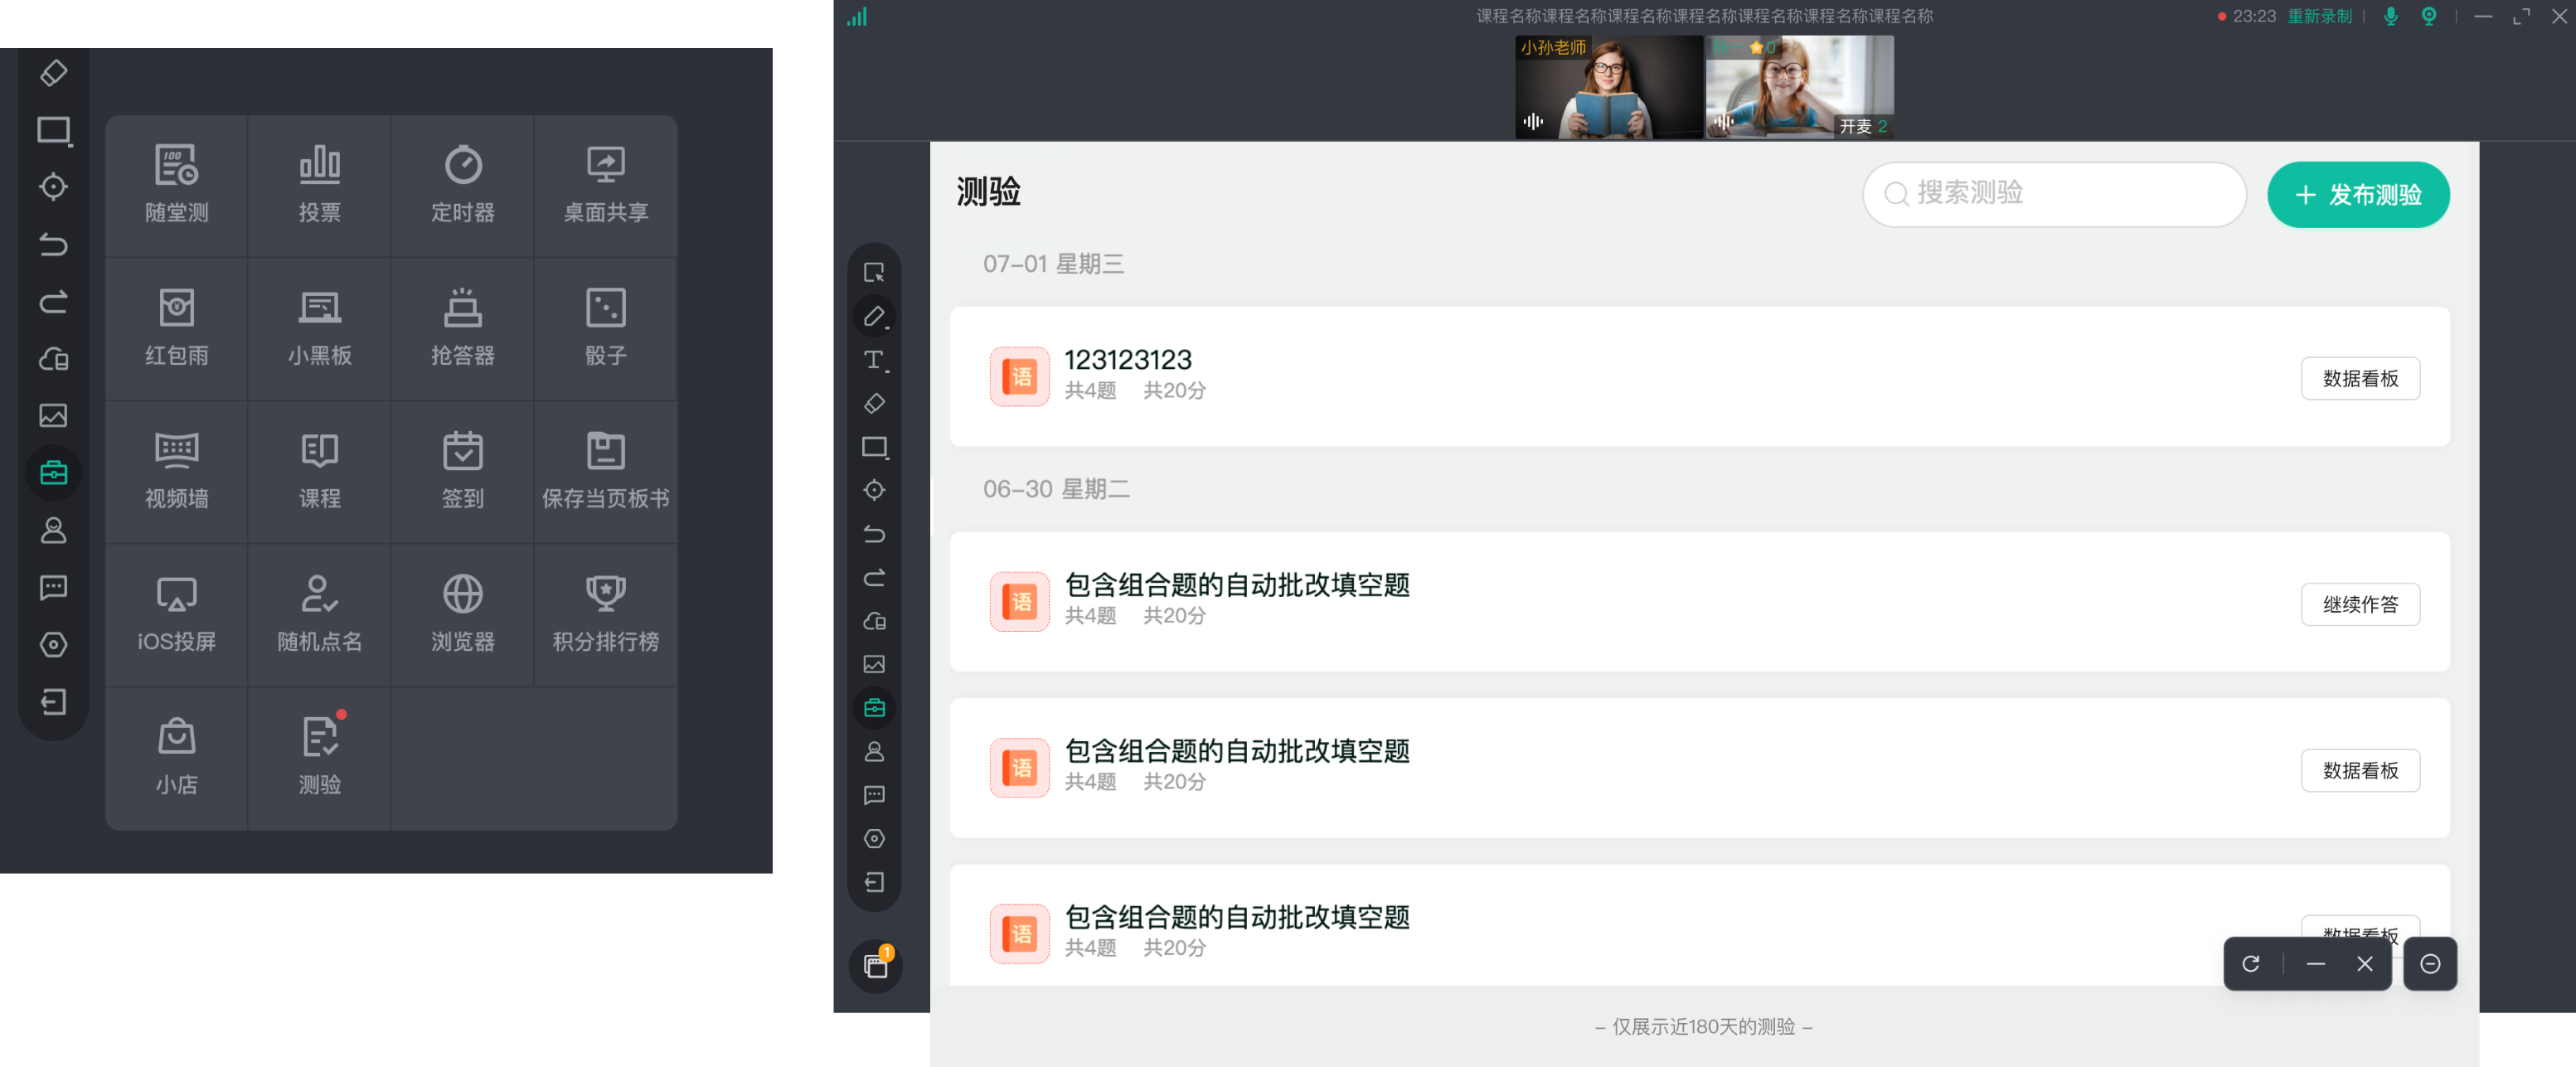2576x1067 pixels.
Task: Close the test panel via floating X
Action: point(2365,964)
